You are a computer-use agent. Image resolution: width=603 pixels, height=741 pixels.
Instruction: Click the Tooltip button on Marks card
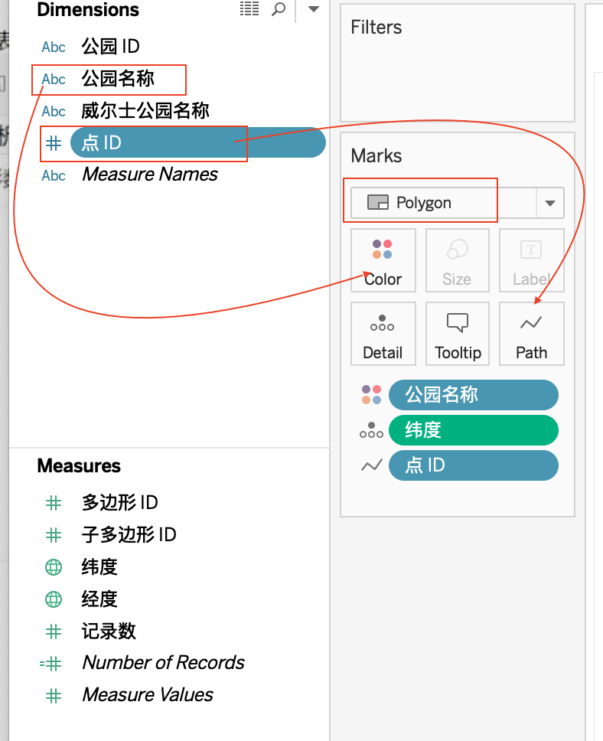(457, 334)
